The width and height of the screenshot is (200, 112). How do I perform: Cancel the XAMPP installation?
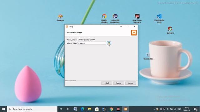click(131, 83)
